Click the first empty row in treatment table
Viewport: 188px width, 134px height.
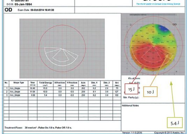(x=63, y=98)
